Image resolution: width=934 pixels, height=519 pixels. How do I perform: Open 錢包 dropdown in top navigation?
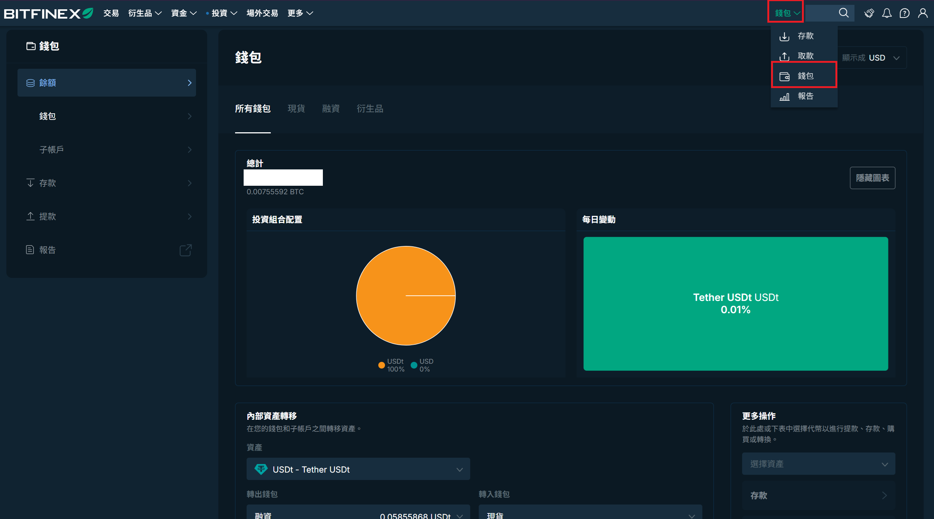(787, 13)
